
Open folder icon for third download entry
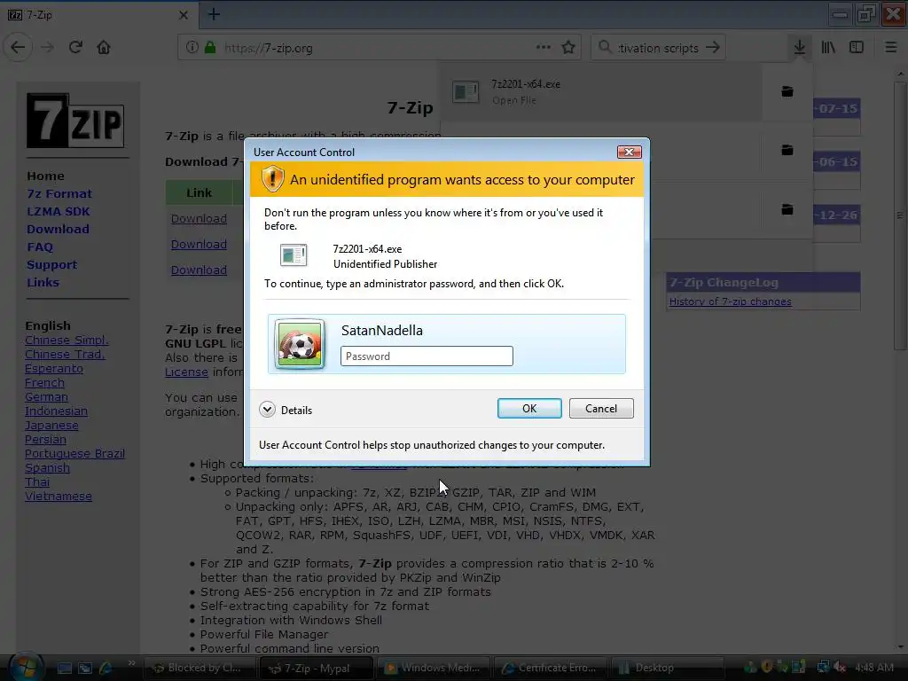(x=787, y=209)
